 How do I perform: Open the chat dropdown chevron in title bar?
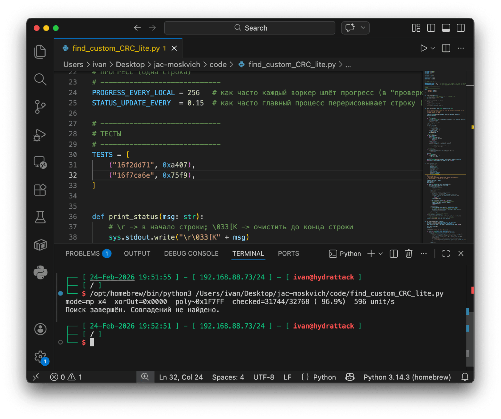(x=363, y=28)
